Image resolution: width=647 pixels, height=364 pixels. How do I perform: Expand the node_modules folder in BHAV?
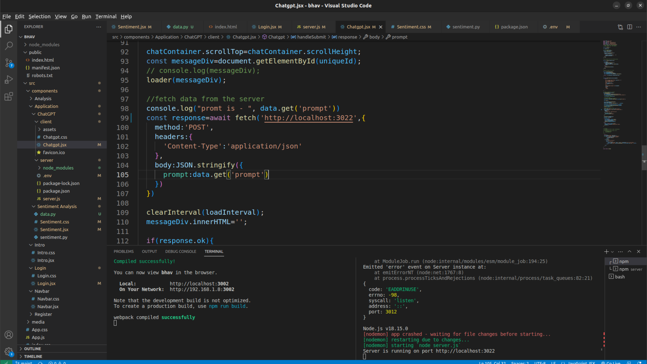click(x=44, y=44)
